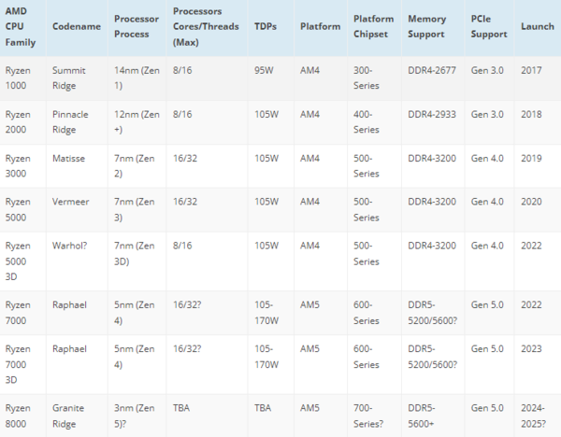This screenshot has height=437, width=561.
Task: Click the 'Platform Chipset' column header
Action: pyautogui.click(x=373, y=26)
